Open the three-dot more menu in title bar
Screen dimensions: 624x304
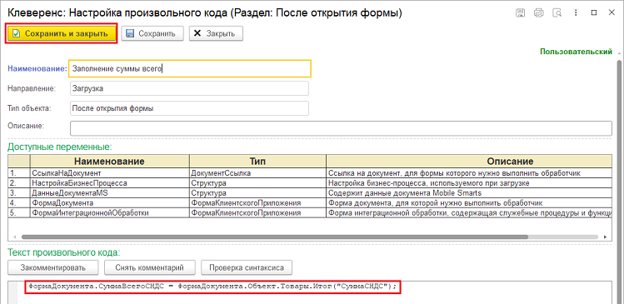pyautogui.click(x=576, y=12)
